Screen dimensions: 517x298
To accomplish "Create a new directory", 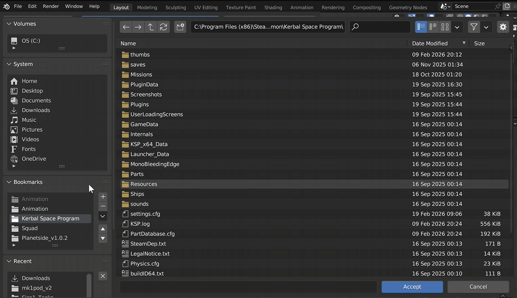I will 180,27.
